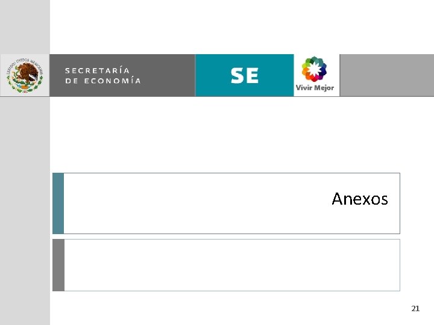The image size is (434, 325).
Task: Click the eagle in the national seal
Action: point(25,74)
